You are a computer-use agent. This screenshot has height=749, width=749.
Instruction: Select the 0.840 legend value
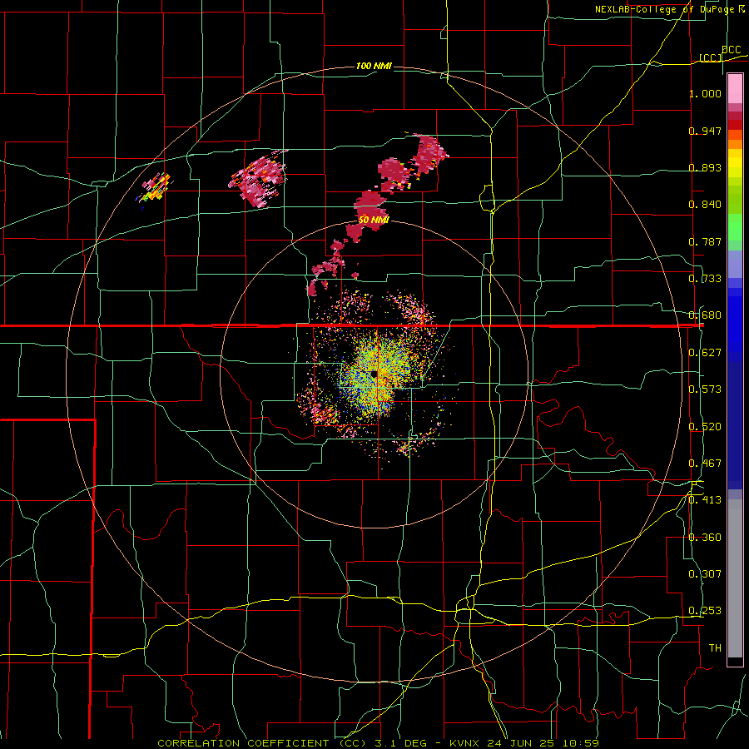705,205
